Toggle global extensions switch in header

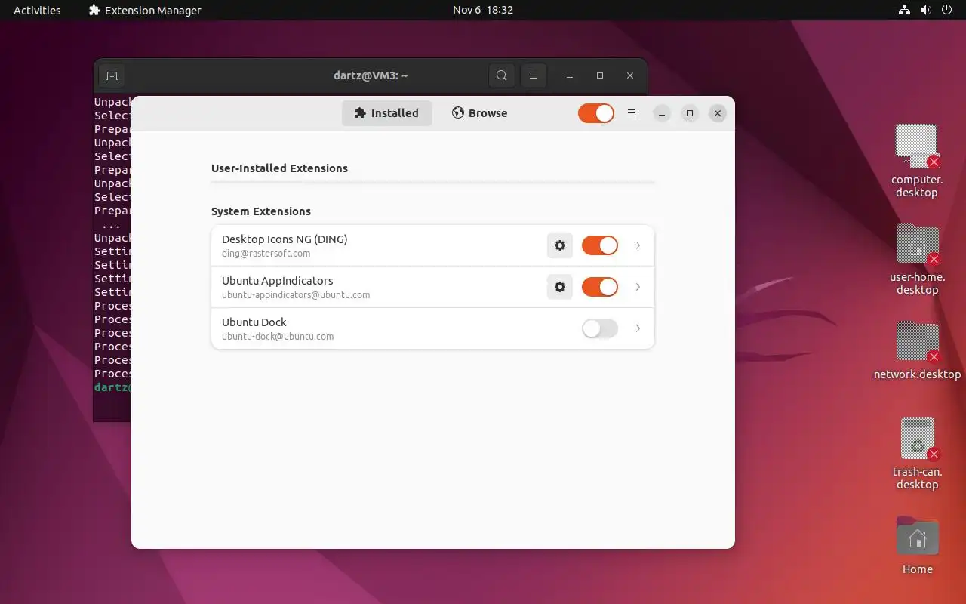[x=596, y=113]
